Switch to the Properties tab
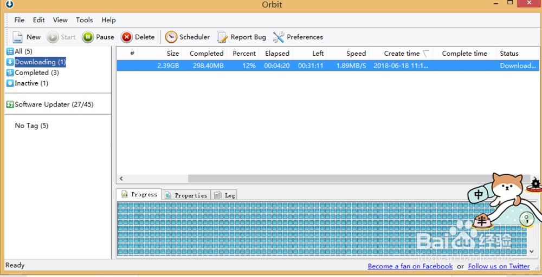Viewport: 542px width, 277px height. tap(186, 195)
